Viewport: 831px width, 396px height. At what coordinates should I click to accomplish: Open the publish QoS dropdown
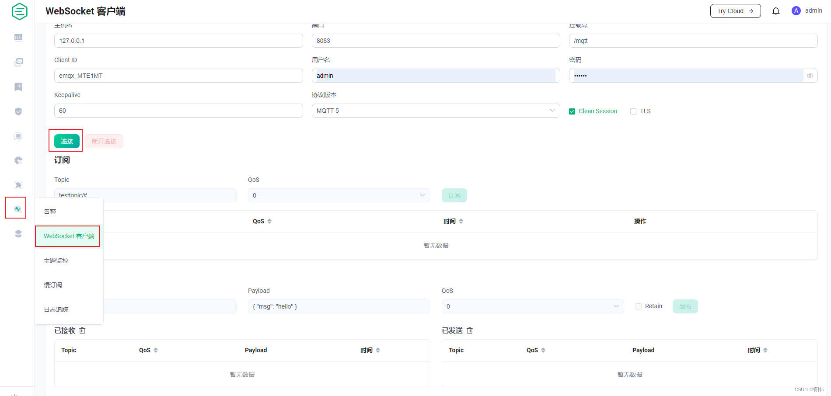(x=533, y=306)
